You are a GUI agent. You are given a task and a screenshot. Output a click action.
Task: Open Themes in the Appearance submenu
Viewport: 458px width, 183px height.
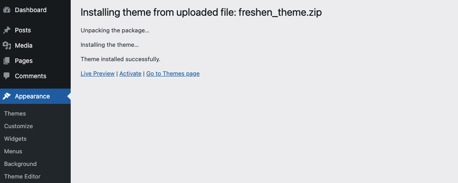click(x=15, y=114)
